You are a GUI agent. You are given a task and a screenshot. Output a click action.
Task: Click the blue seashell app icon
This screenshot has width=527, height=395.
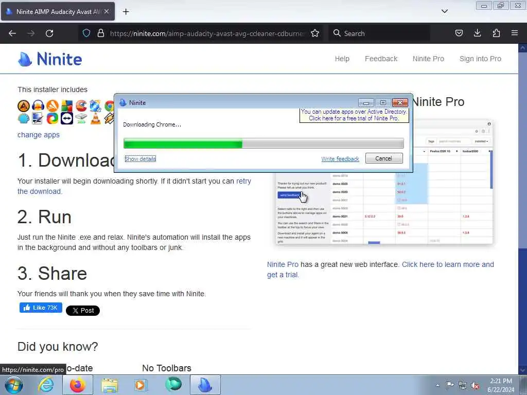pos(24,118)
